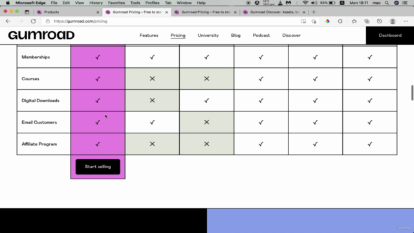Viewport: 414px width, 233px height.
Task: Open the Microsoft Edge app menu
Action: pos(30,3)
